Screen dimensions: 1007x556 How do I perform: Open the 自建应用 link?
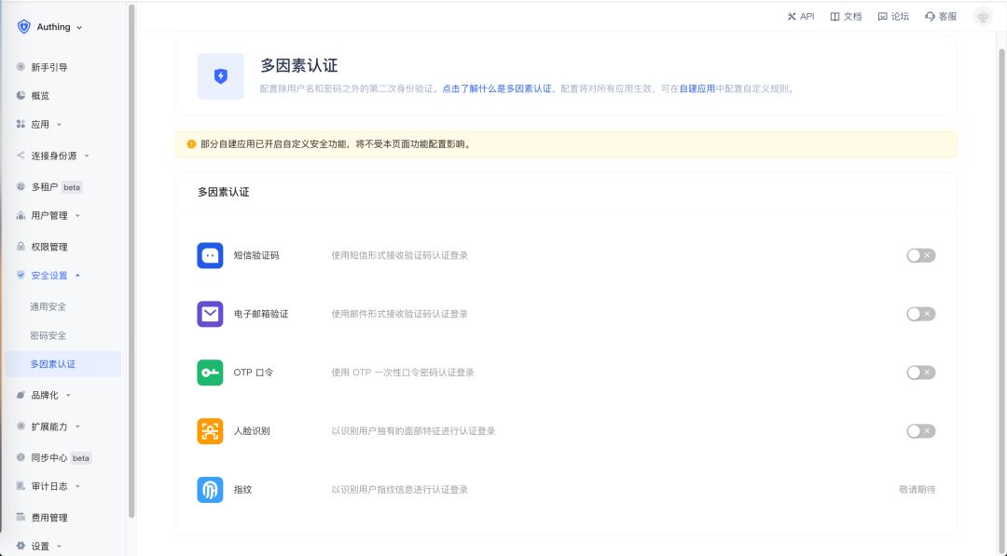[697, 88]
